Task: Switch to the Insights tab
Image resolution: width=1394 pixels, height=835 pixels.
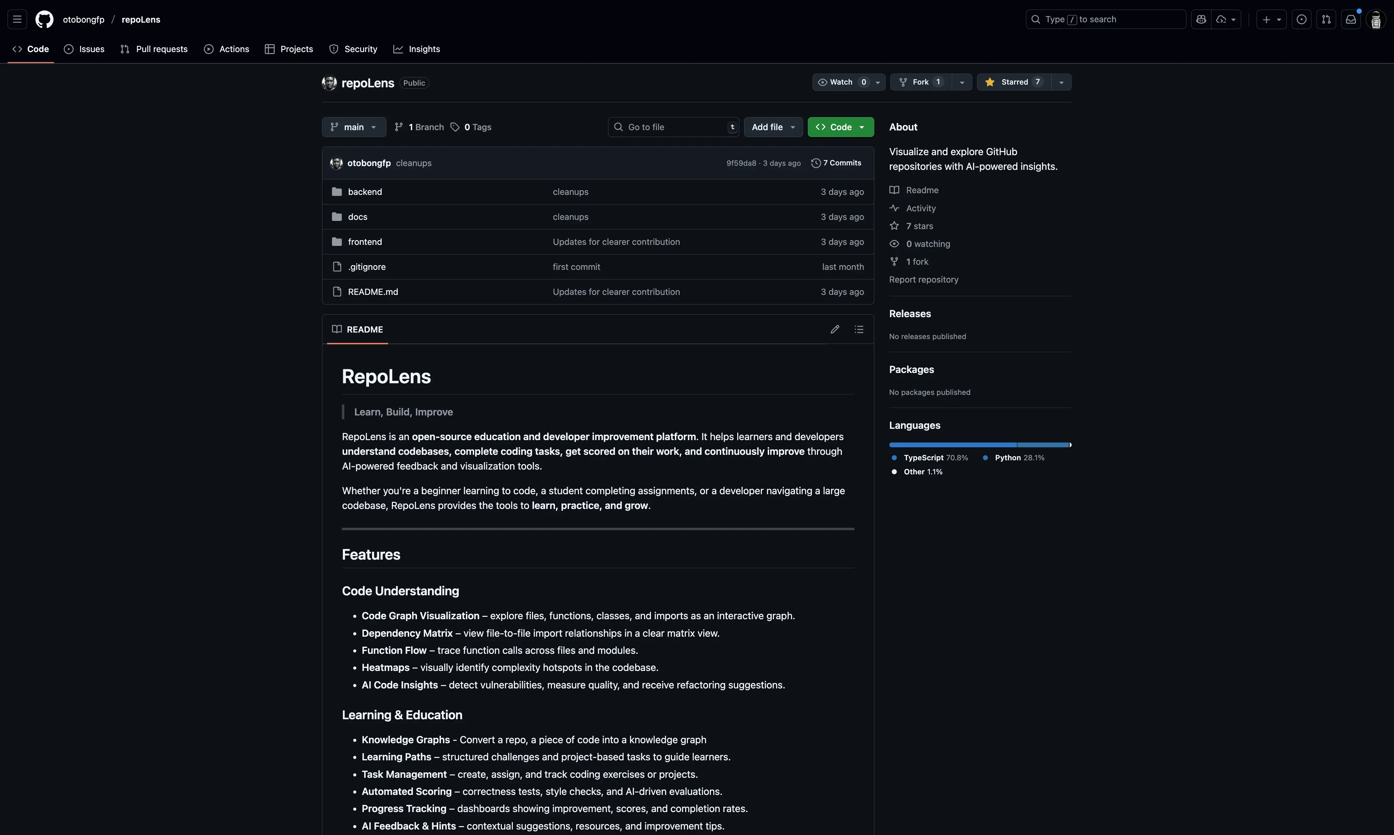Action: pyautogui.click(x=417, y=49)
